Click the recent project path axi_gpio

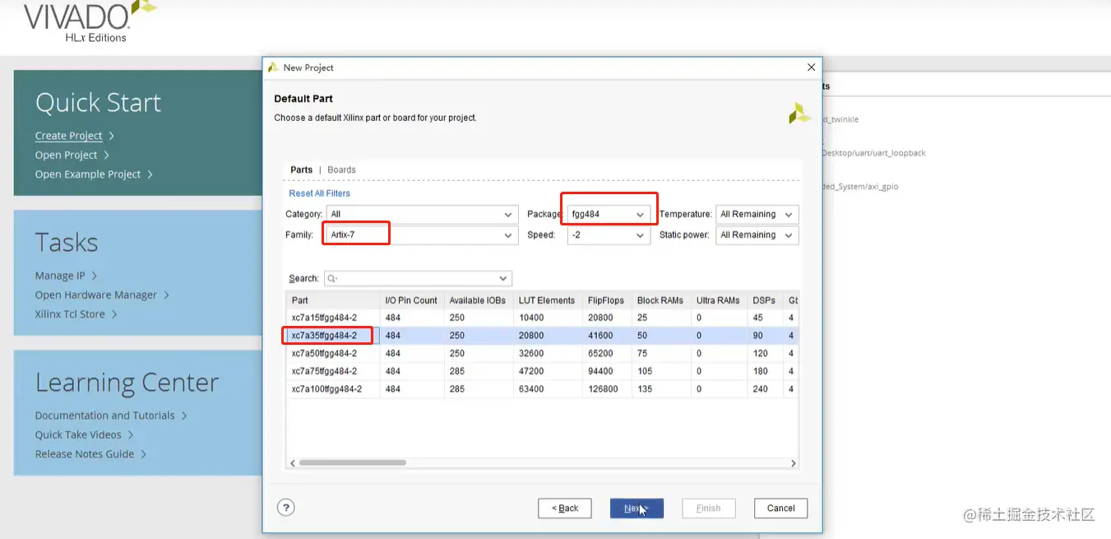(x=860, y=187)
